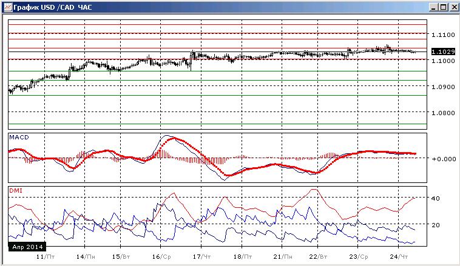Click the date label 17/Чт
The image size is (460, 266).
point(201,257)
